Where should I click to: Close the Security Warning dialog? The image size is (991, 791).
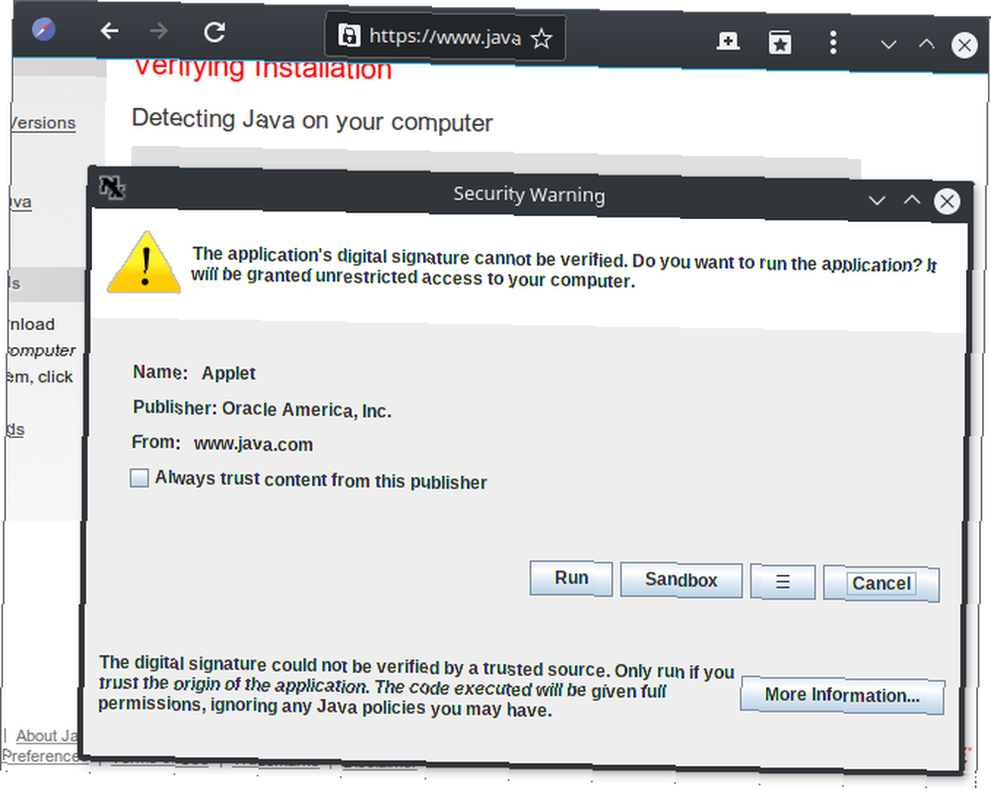[x=946, y=201]
